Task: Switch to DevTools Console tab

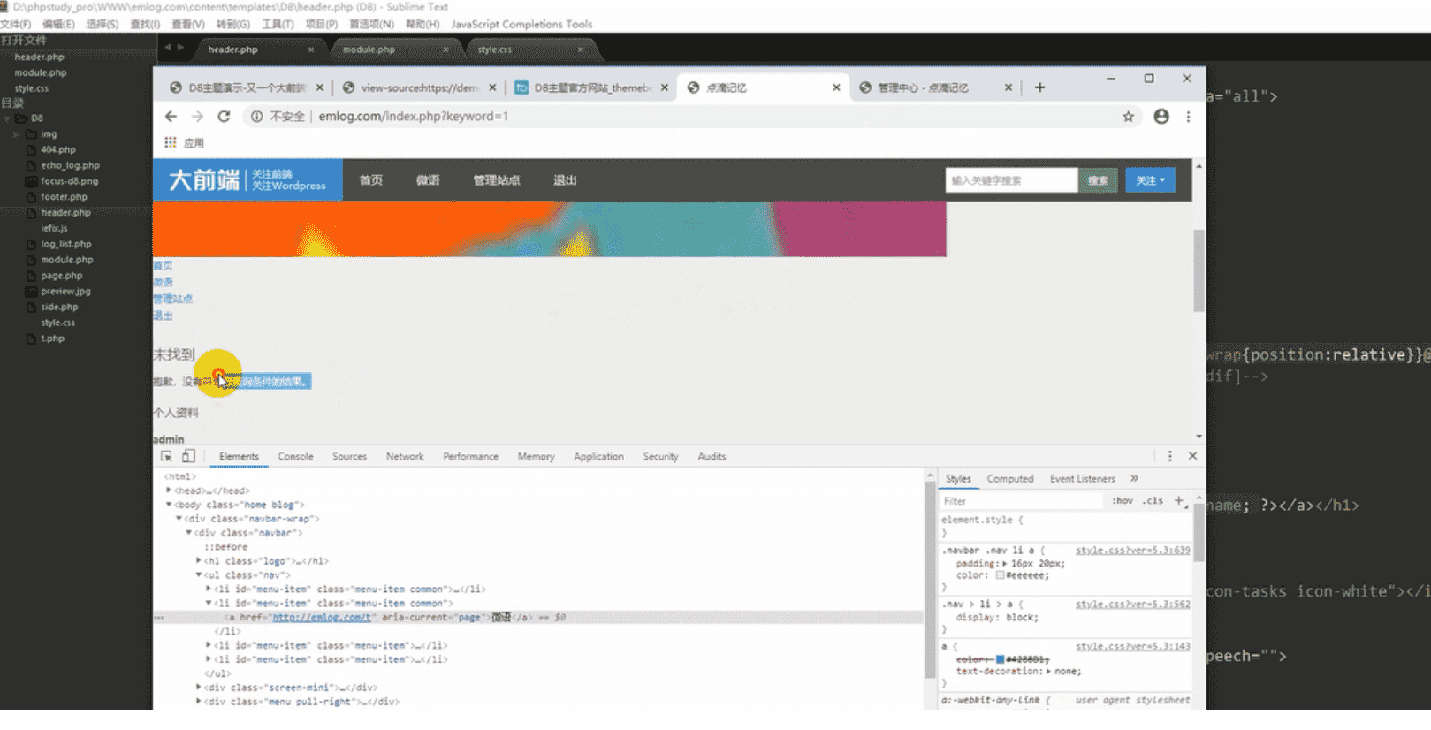Action: tap(295, 456)
